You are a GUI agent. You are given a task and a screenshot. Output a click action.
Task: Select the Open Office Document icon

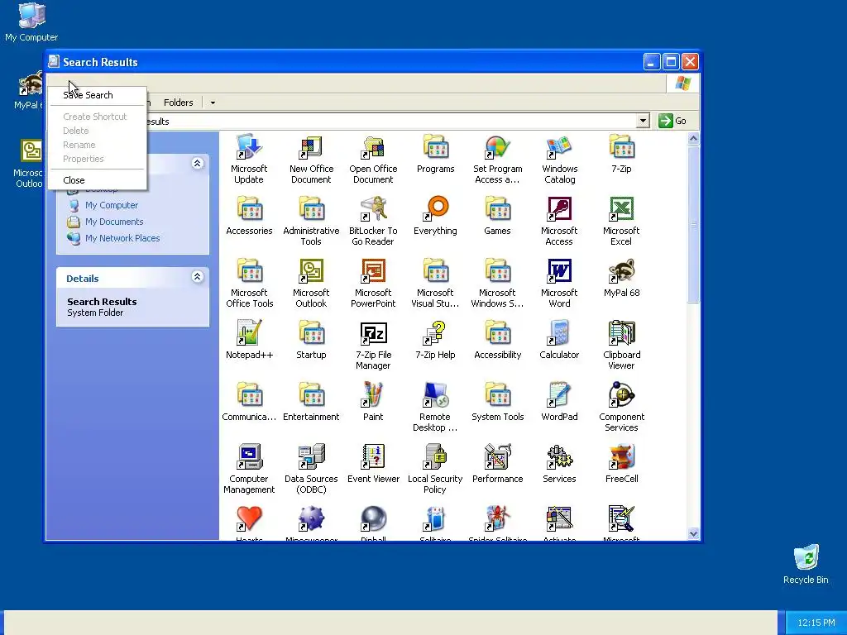pyautogui.click(x=373, y=160)
